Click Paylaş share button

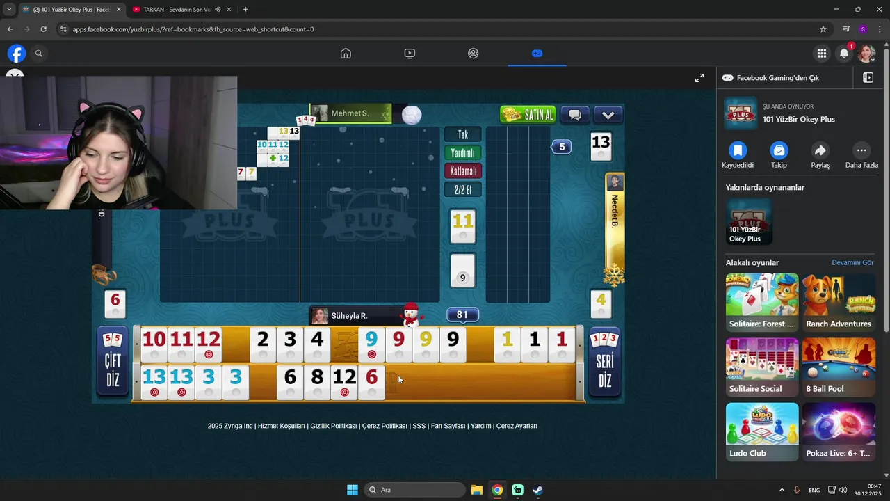tap(820, 155)
